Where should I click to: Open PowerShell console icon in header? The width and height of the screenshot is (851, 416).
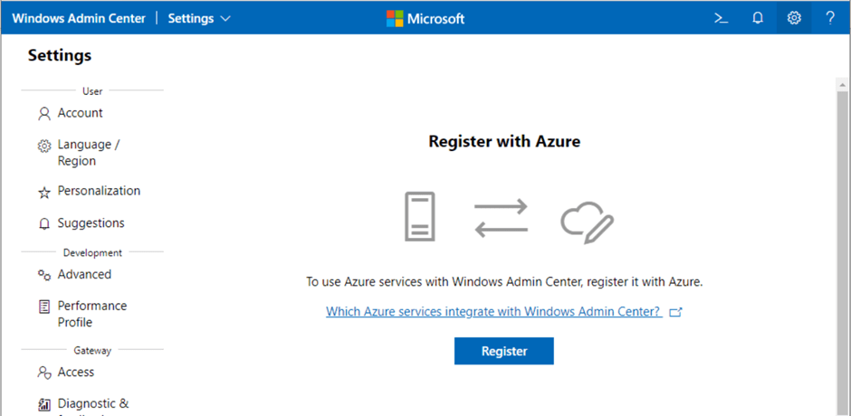pos(722,18)
